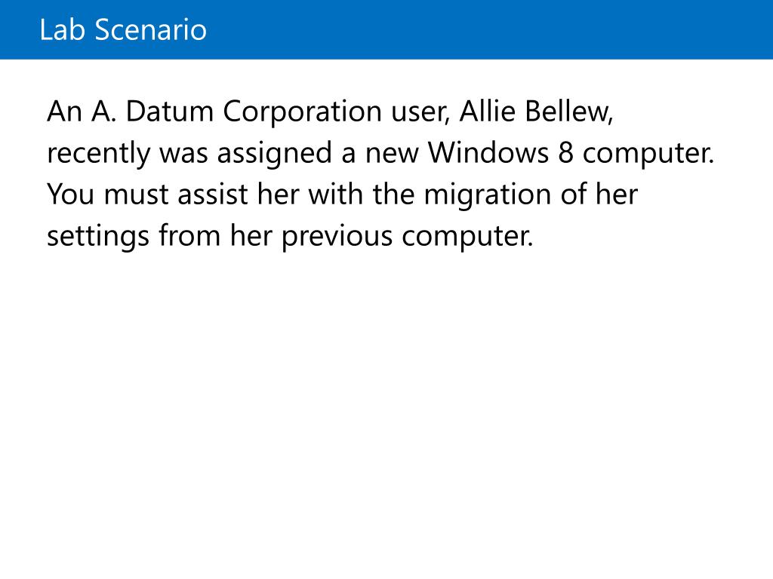Click the word 'You' starting third line

point(70,194)
